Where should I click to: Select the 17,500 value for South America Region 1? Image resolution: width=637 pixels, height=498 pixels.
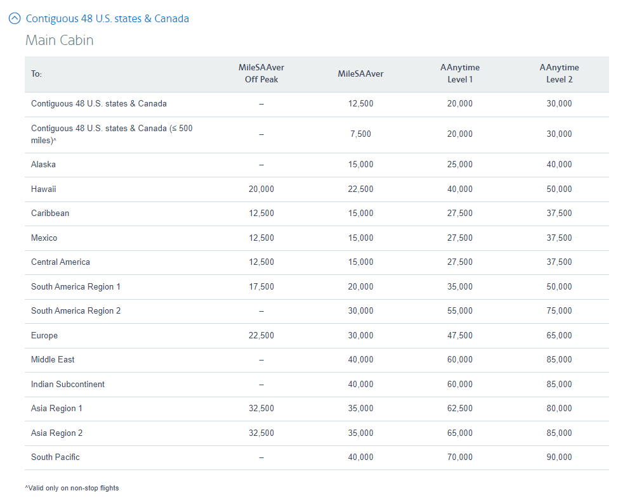tap(261, 286)
